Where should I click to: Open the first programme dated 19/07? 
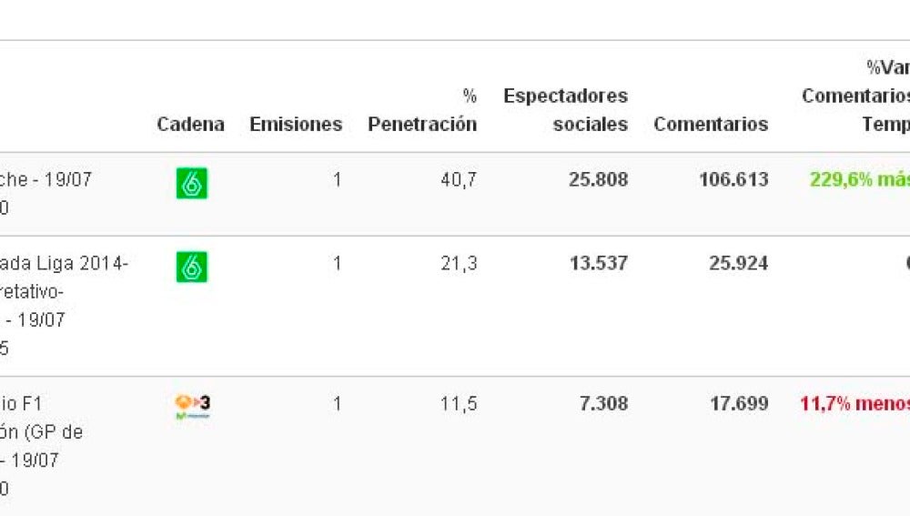(45, 193)
